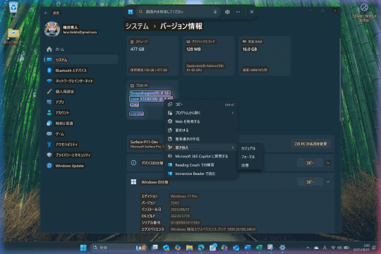This screenshot has width=381, height=254.
Task: Open 個人用設定 in the sidebar
Action: tap(81, 92)
